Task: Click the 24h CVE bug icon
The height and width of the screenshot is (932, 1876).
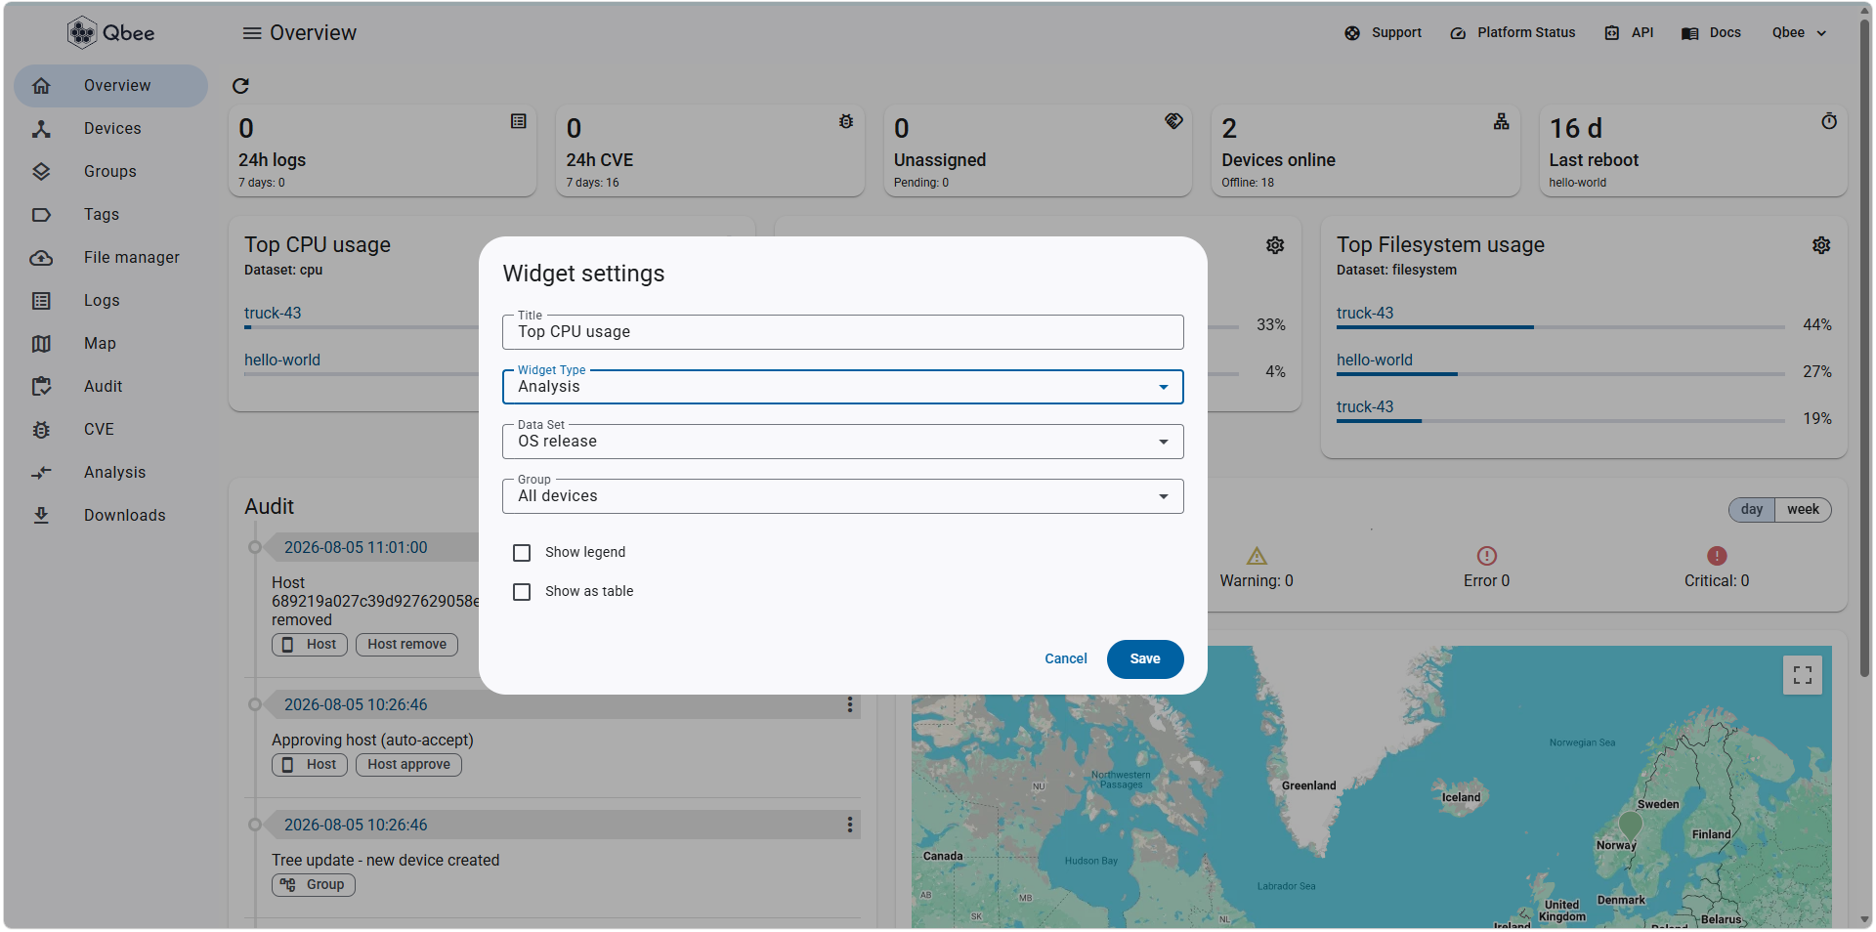Action: (x=846, y=121)
